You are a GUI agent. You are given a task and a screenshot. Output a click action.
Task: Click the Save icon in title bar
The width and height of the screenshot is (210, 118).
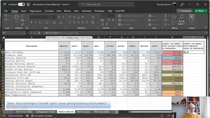(28, 4)
